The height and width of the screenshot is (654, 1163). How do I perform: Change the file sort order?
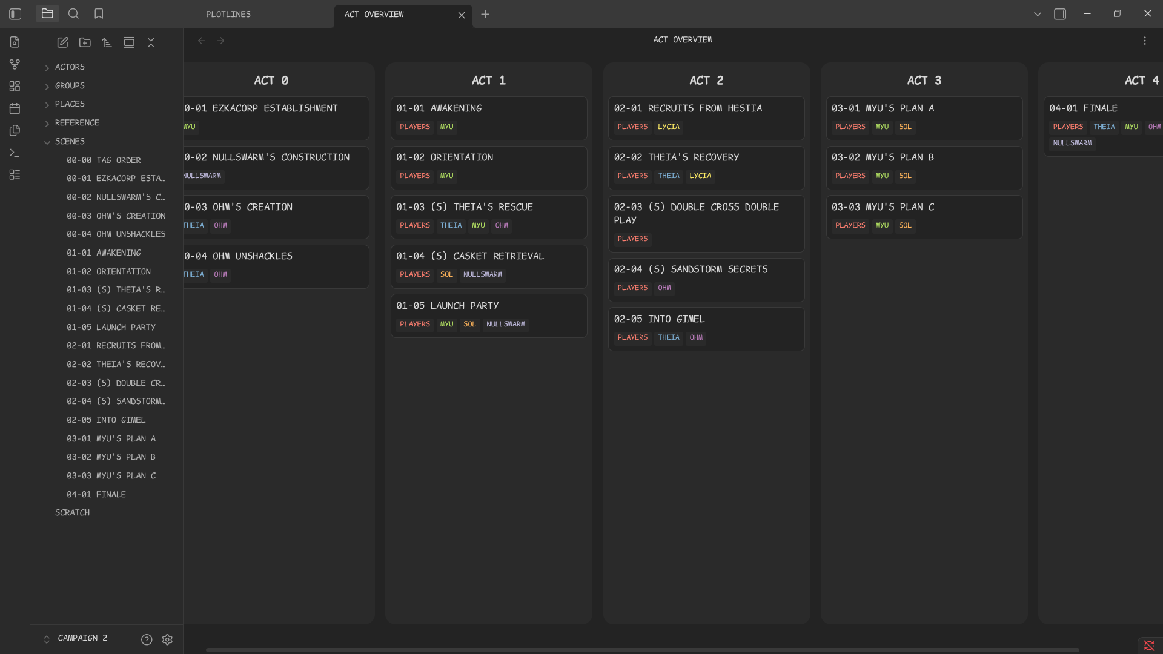coord(107,42)
